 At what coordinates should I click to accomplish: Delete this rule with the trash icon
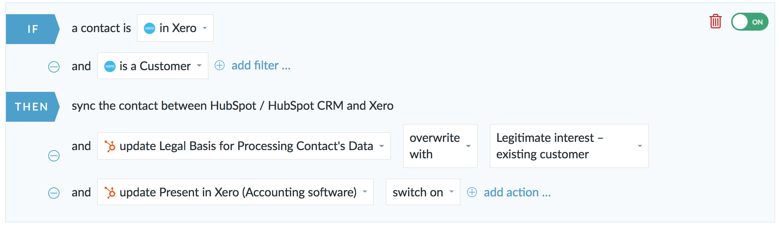[x=715, y=21]
